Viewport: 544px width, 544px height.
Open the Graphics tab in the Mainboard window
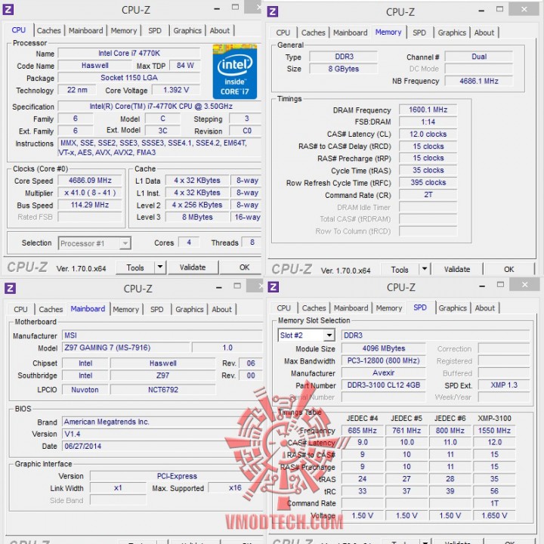pos(190,309)
